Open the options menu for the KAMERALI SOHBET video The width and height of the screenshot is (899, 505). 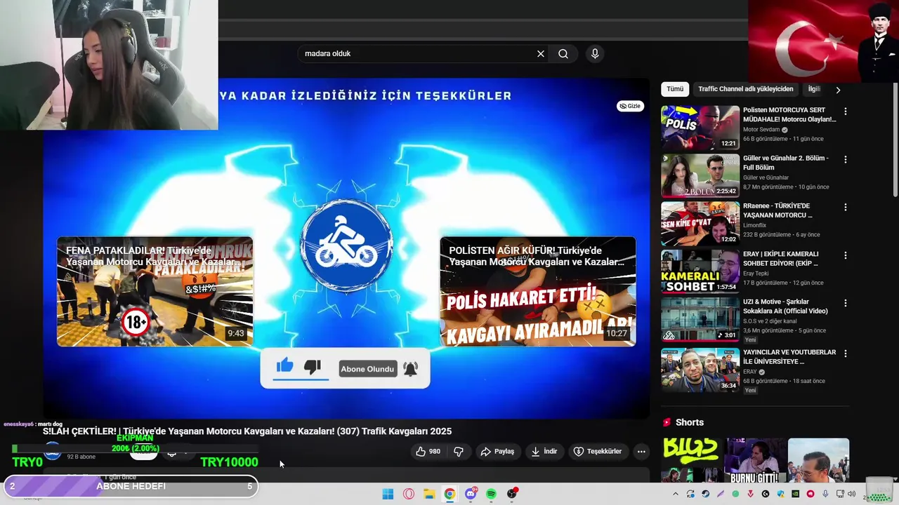pyautogui.click(x=846, y=255)
